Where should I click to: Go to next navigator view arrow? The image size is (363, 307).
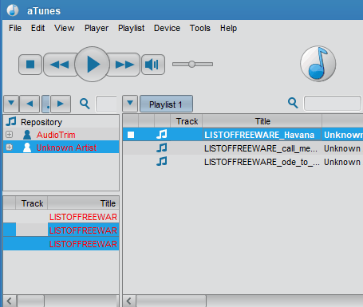61,104
